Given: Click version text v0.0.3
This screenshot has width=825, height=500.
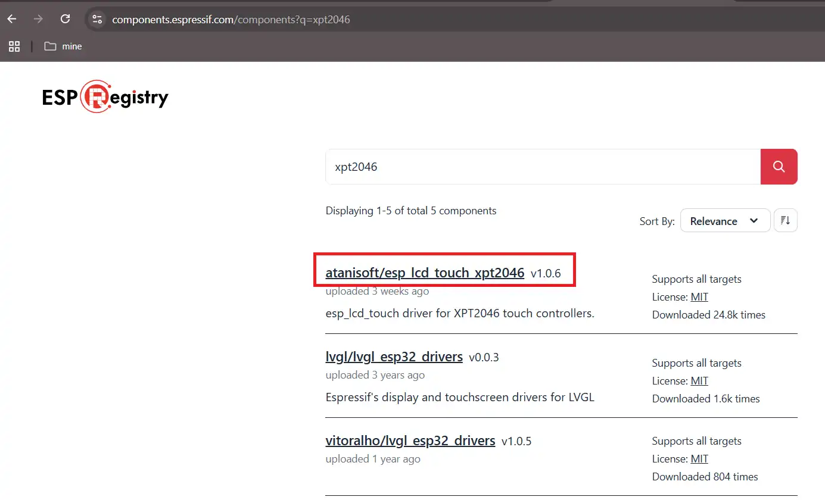Looking at the screenshot, I should [x=484, y=358].
